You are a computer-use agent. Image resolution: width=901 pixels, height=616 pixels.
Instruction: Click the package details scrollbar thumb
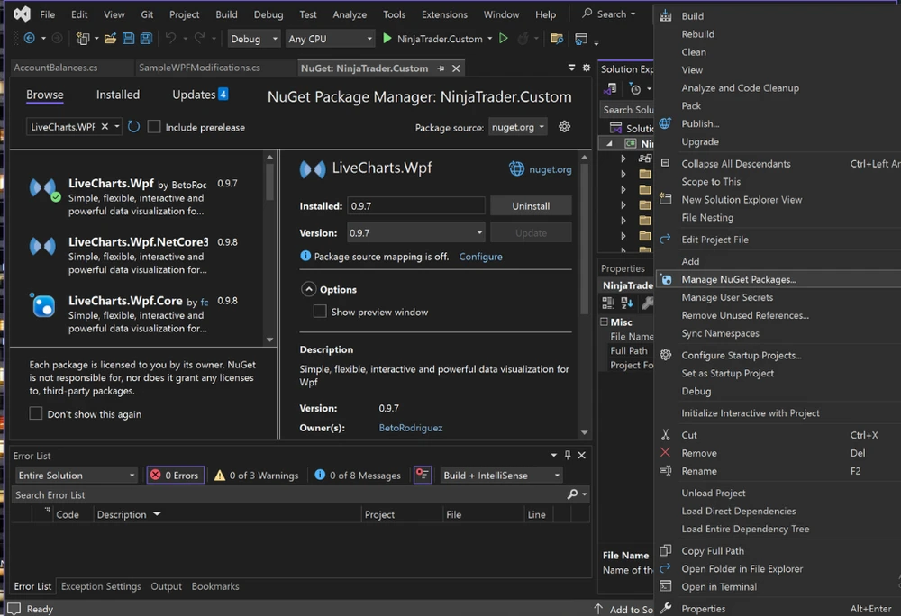pos(584,239)
